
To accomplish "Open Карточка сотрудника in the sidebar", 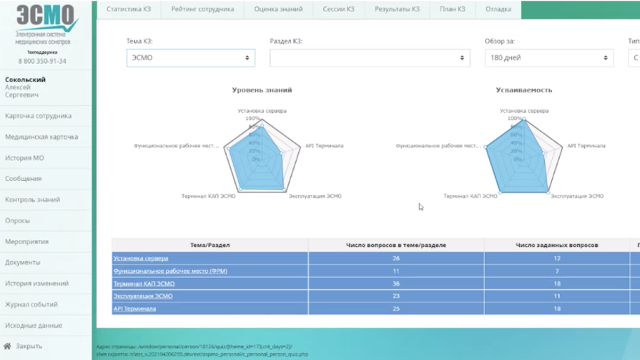I will (38, 116).
